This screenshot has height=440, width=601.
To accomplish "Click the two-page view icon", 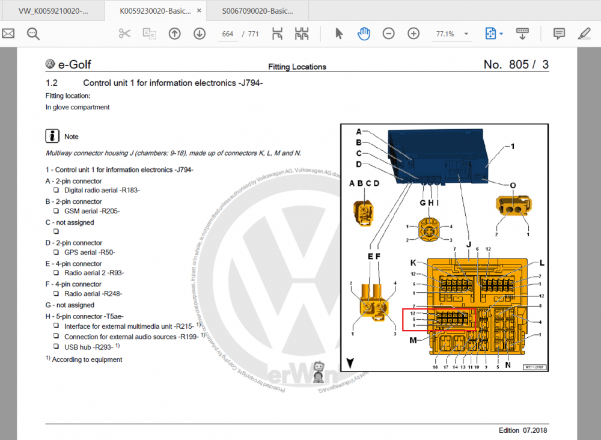I will pyautogui.click(x=302, y=34).
